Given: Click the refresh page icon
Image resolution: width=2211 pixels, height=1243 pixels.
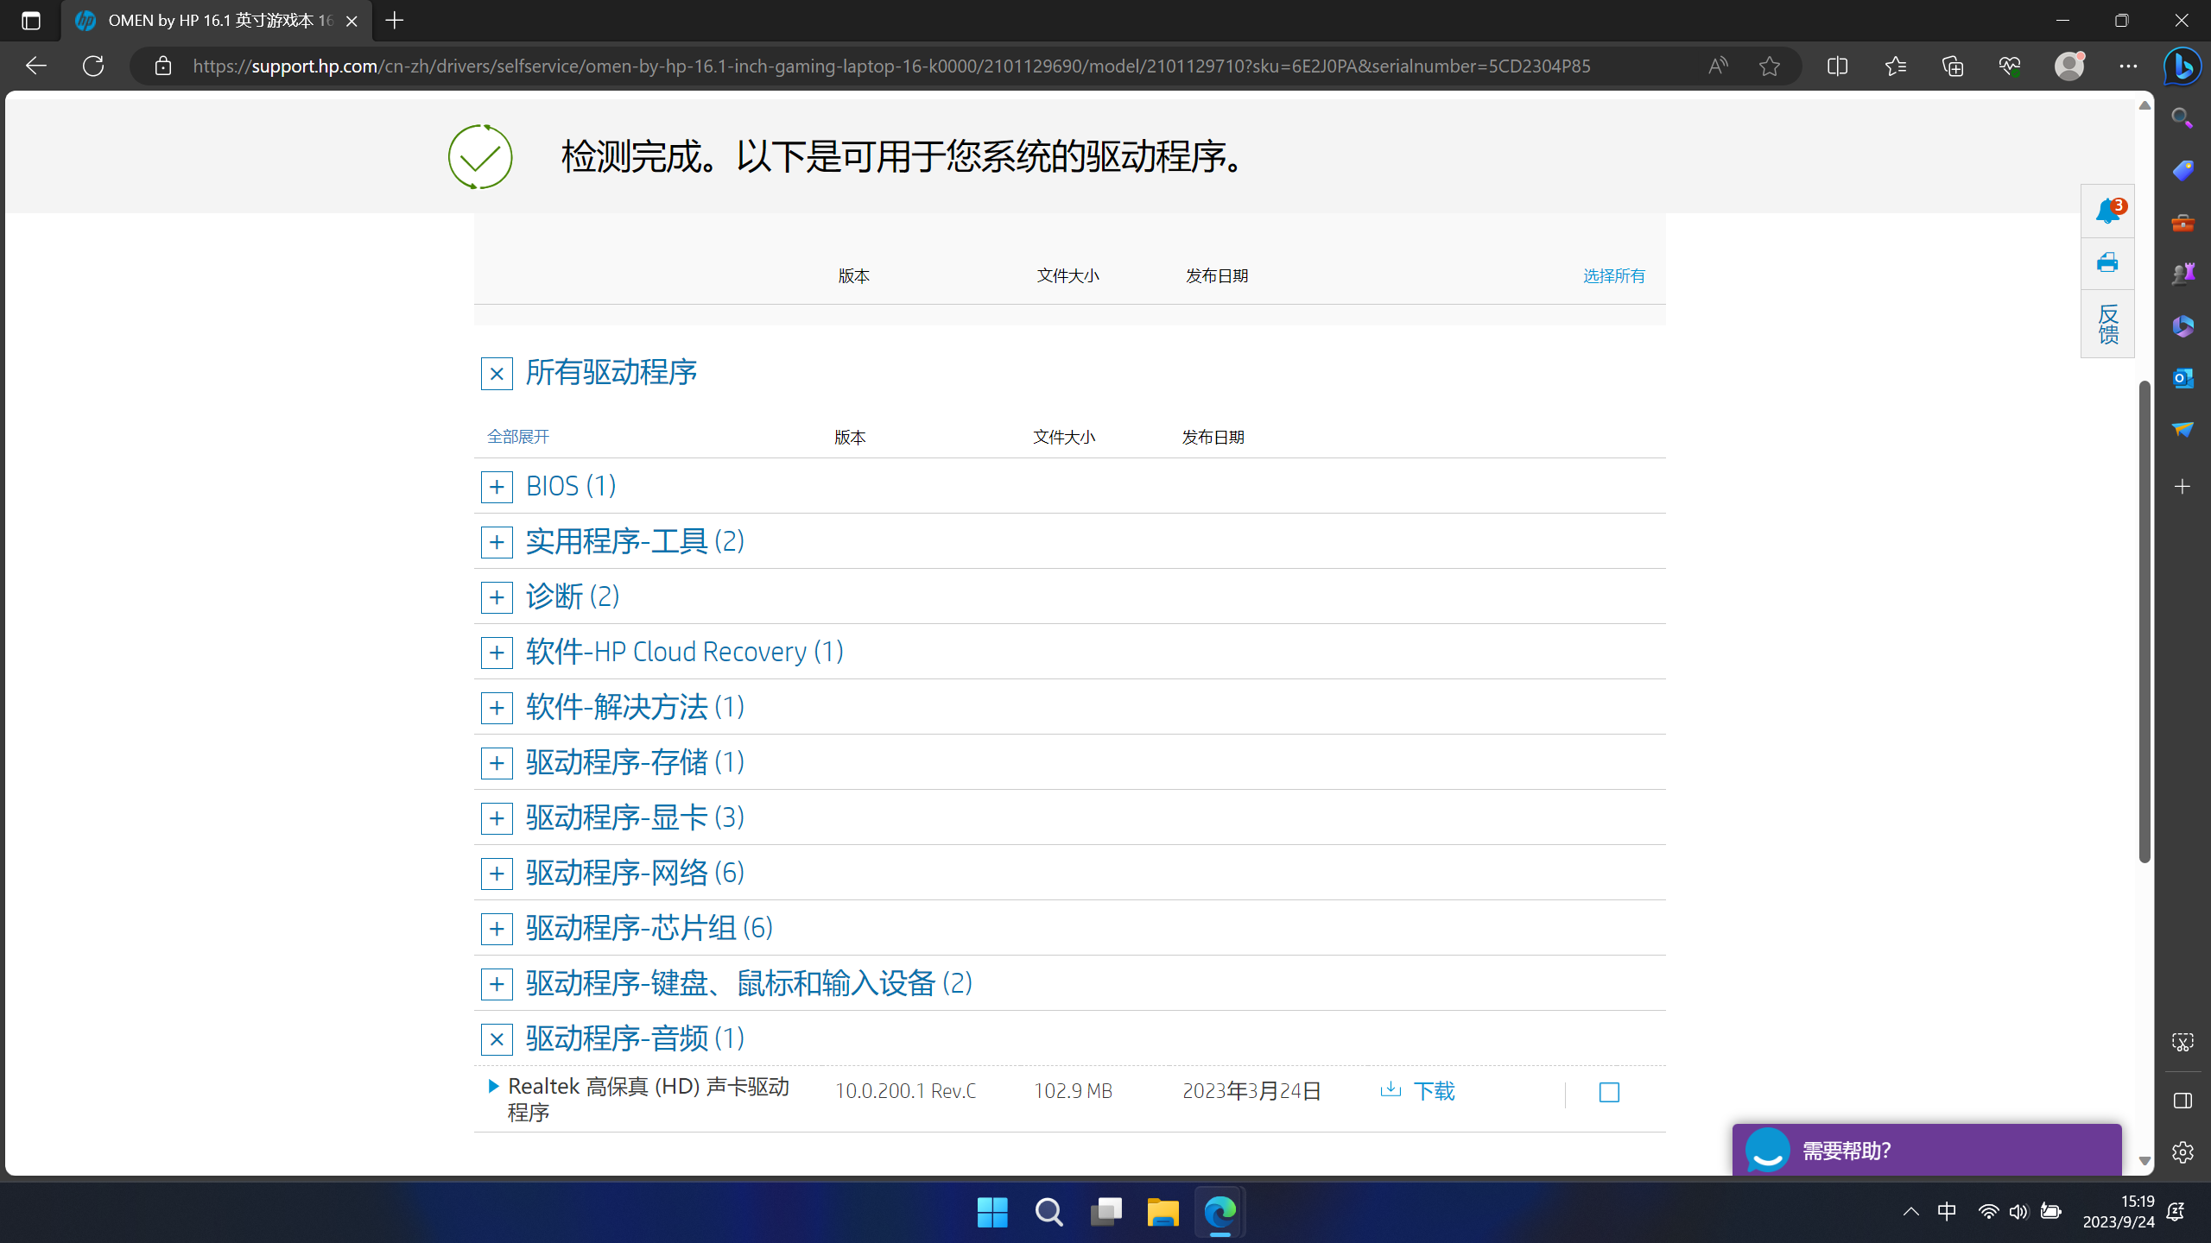Looking at the screenshot, I should tap(93, 66).
